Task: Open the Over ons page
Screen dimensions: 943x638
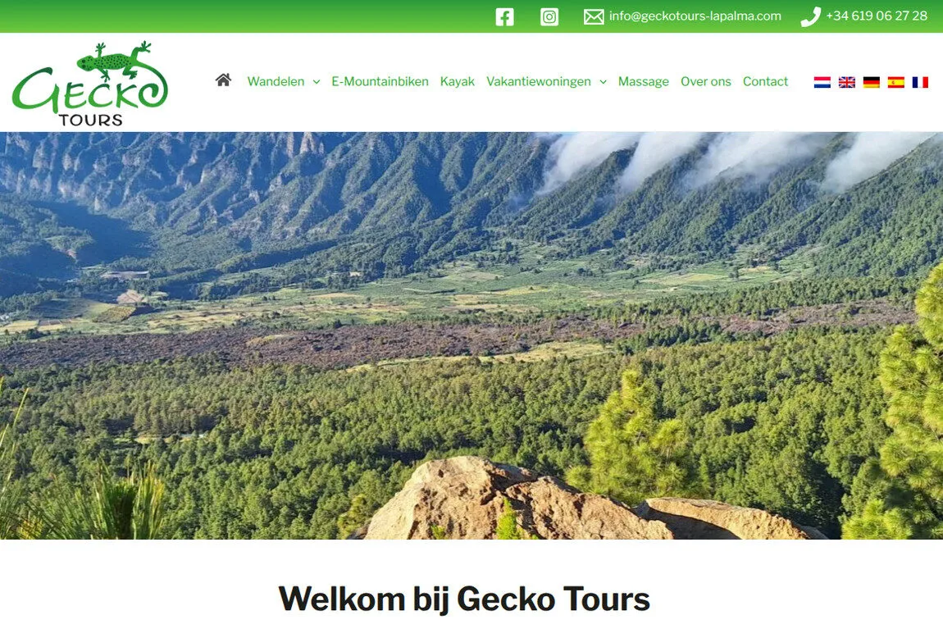Action: pyautogui.click(x=706, y=82)
